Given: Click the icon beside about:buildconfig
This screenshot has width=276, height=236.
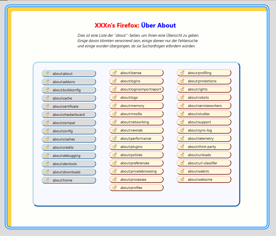Looking at the screenshot, I should point(47,90).
